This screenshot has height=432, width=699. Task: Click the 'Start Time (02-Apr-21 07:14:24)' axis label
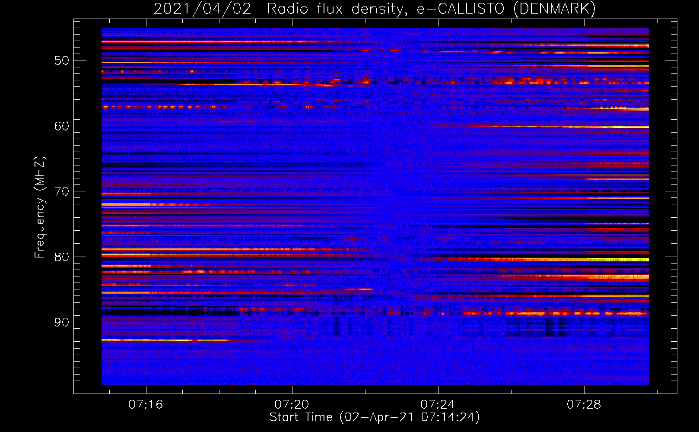click(375, 417)
